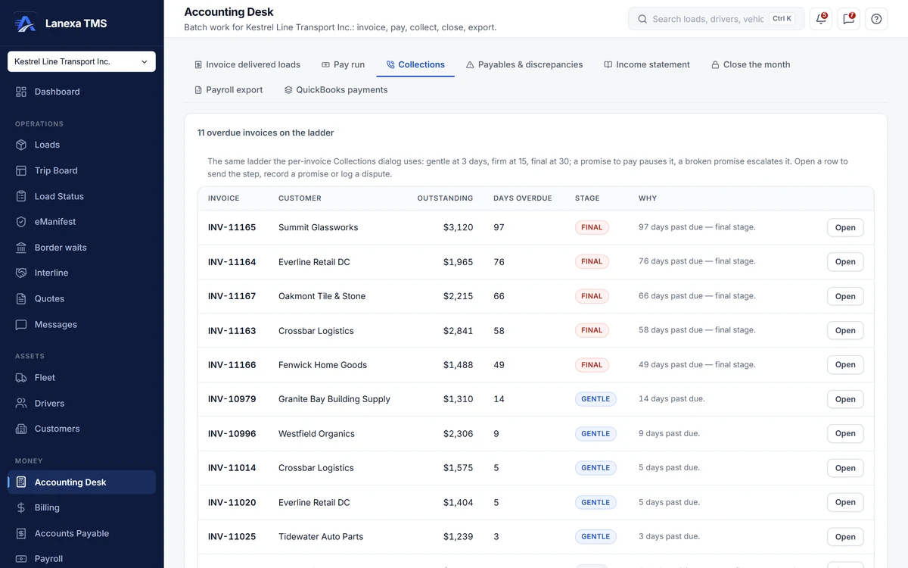Open the INV-11165 Summit Glassworks row
Image resolution: width=908 pixels, height=568 pixels.
pos(845,228)
